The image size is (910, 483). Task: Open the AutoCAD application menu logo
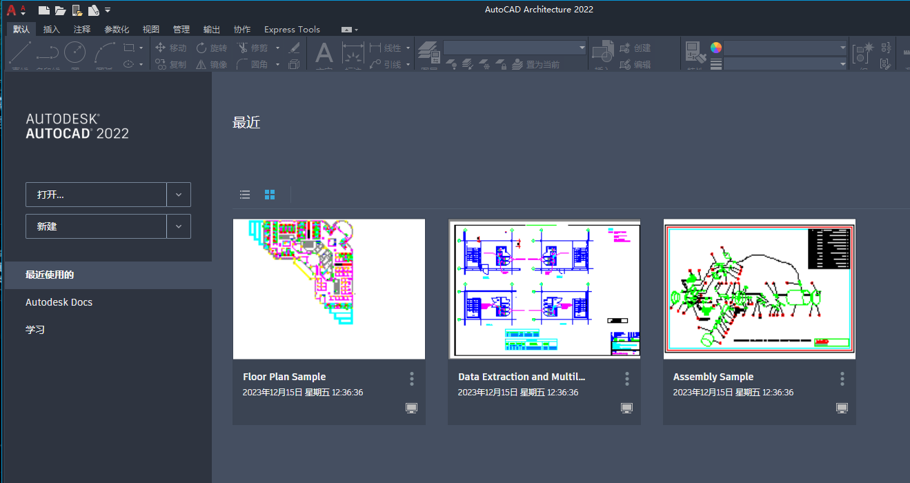12,10
